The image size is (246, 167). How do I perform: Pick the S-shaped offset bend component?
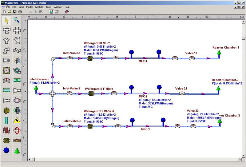tap(17, 50)
